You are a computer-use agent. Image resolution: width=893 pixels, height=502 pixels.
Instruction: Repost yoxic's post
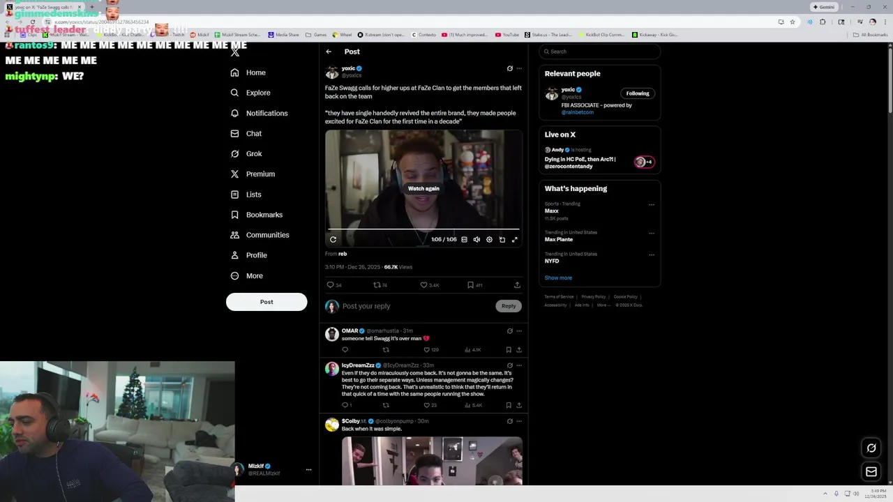(377, 284)
